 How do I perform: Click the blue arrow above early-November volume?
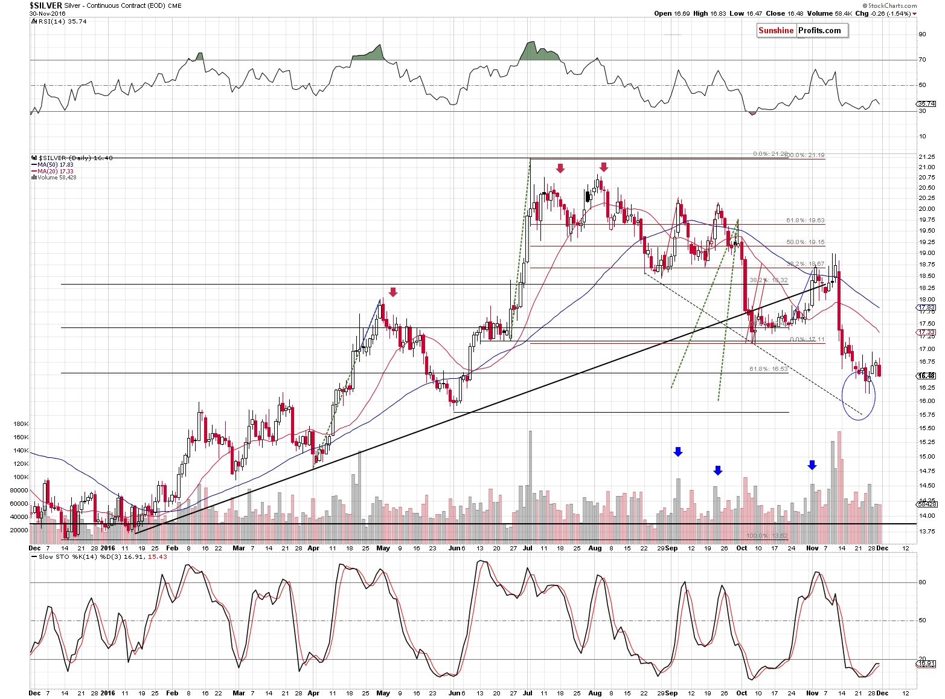(812, 465)
